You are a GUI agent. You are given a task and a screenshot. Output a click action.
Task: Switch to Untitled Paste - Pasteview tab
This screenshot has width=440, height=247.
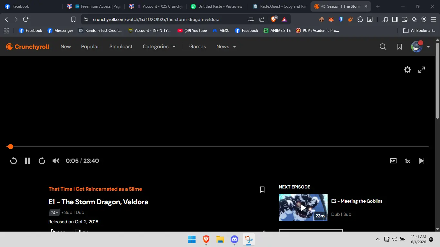click(x=217, y=6)
